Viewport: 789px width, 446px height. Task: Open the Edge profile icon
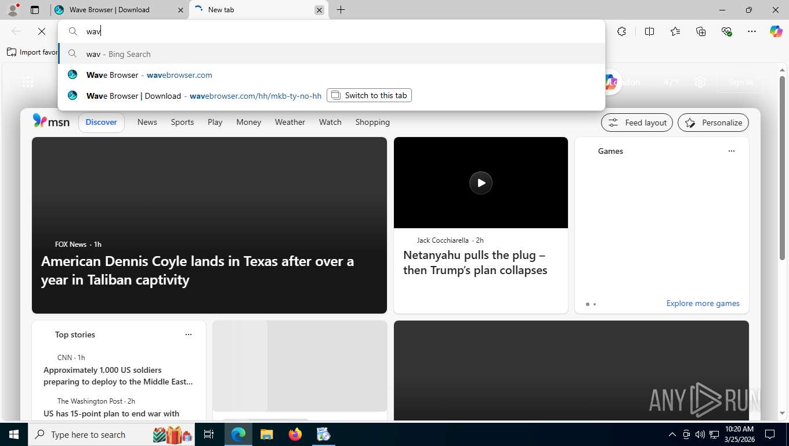13,9
